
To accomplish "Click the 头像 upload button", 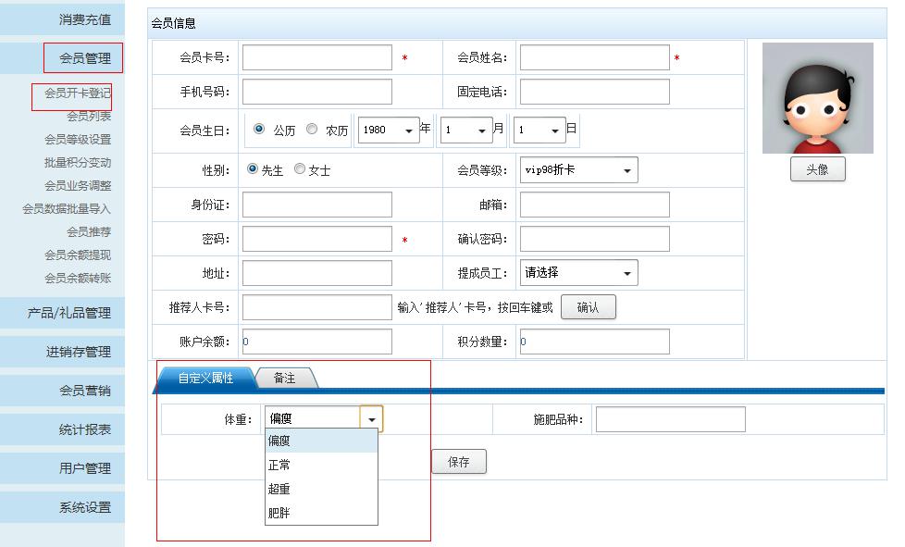I will tap(817, 169).
